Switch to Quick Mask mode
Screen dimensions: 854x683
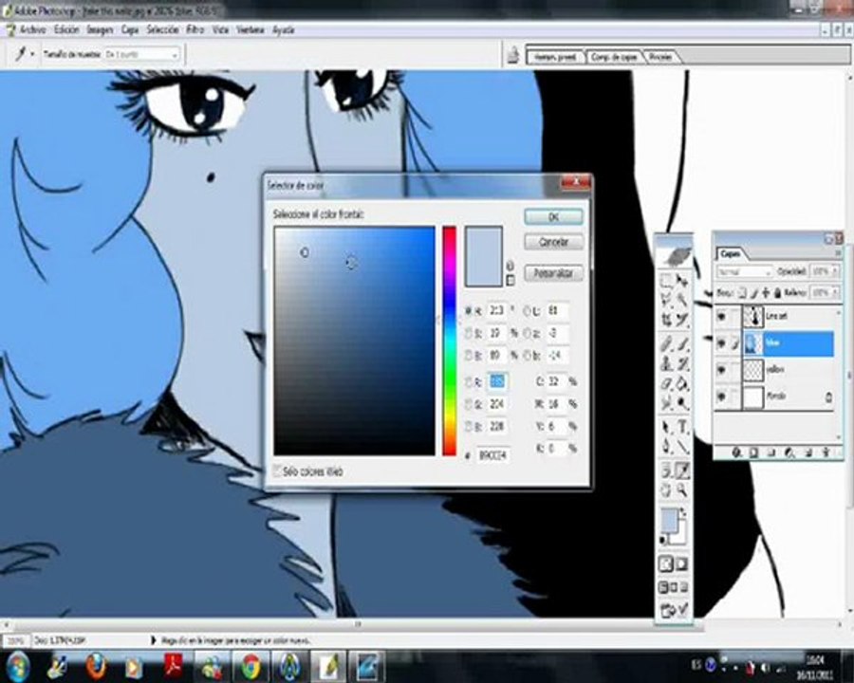click(682, 564)
